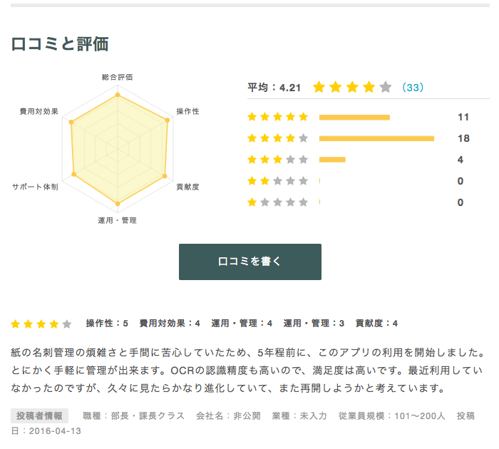Click the 費用対効果 radar chart label
The image size is (499, 449).
click(39, 112)
